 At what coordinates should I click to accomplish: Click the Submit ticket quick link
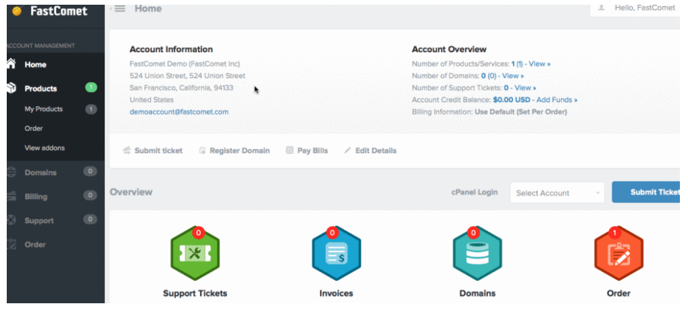158,151
